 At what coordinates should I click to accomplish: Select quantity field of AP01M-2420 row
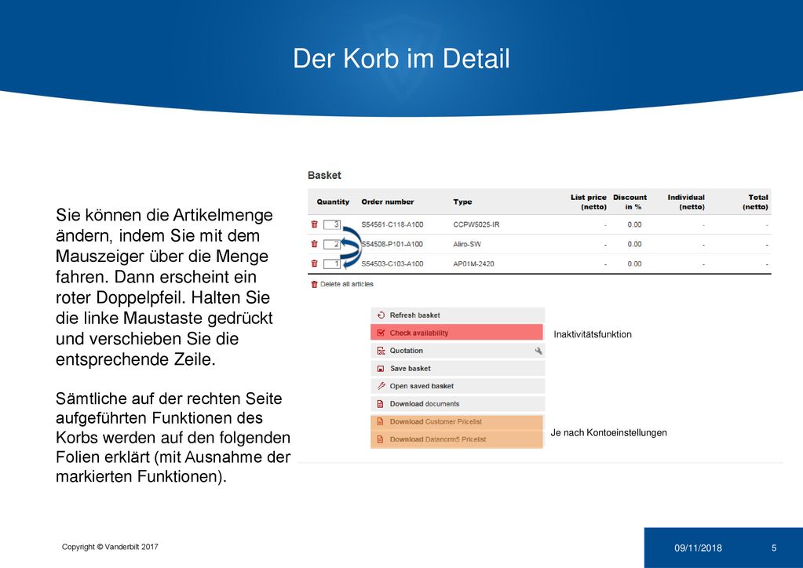[332, 264]
